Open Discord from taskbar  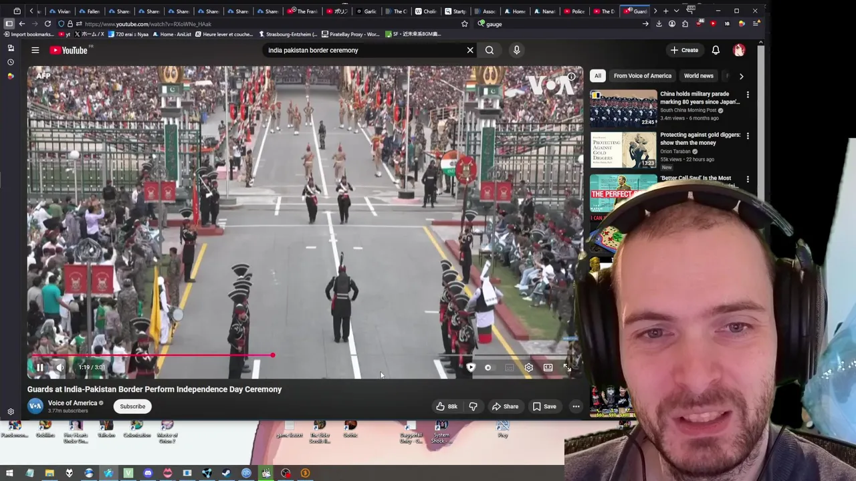[x=148, y=473]
